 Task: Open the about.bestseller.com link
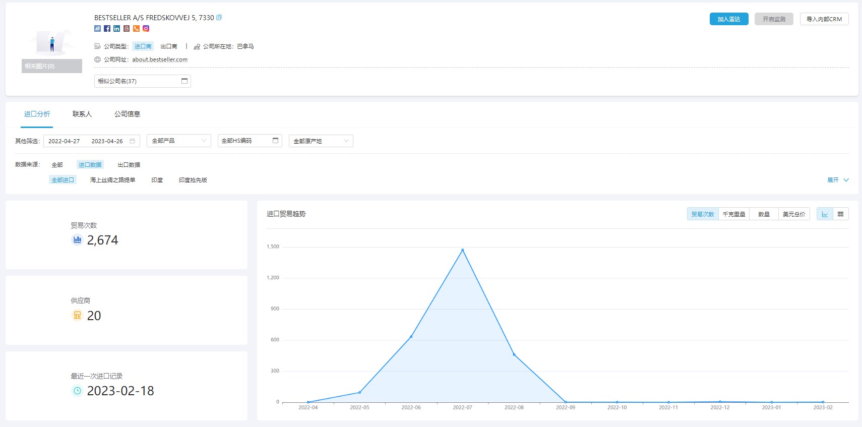[x=160, y=59]
